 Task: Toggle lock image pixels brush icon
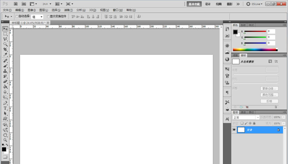(246, 123)
